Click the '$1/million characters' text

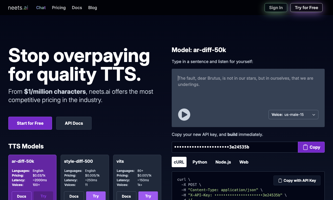tap(55, 92)
